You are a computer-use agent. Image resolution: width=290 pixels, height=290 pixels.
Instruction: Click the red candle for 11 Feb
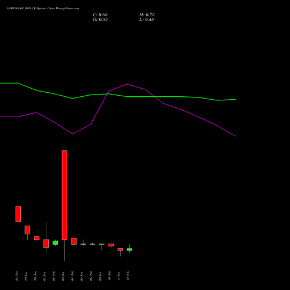tap(120, 249)
